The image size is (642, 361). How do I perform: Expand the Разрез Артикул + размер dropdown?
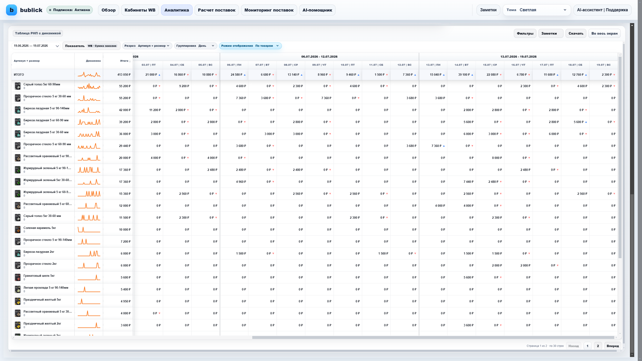tap(147, 46)
